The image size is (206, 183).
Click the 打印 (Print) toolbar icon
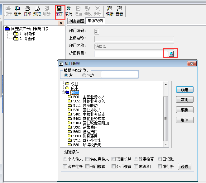pos(27,11)
